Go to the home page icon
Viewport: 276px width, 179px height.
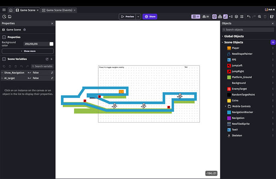tap(11, 10)
